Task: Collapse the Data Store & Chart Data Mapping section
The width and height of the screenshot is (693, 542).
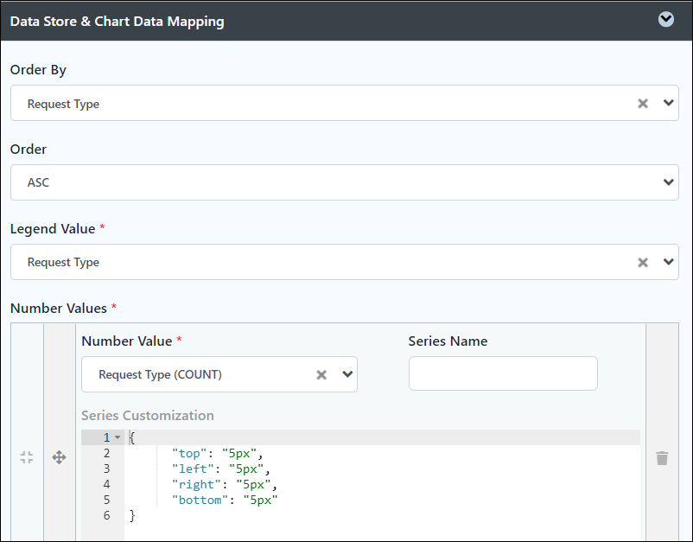Action: [665, 20]
